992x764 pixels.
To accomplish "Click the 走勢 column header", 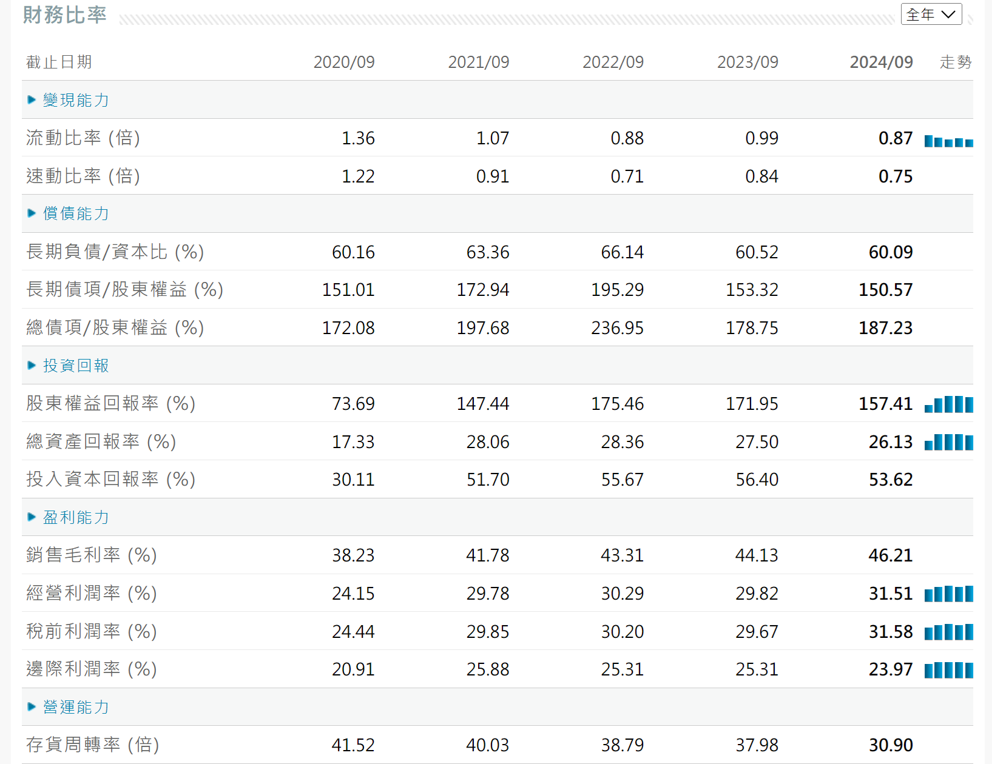I will click(x=956, y=62).
